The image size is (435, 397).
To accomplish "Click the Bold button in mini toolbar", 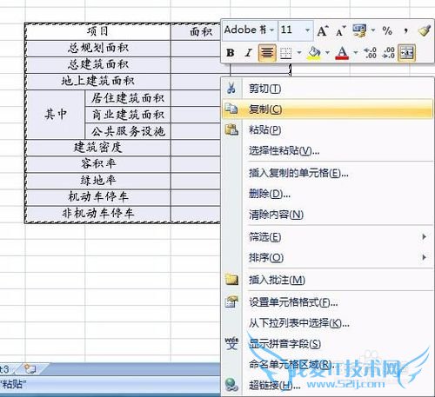I will pyautogui.click(x=231, y=53).
